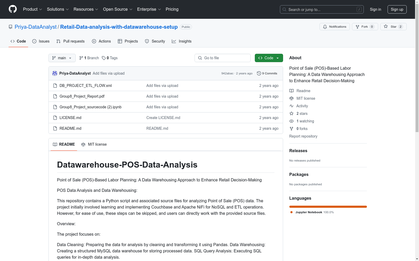Click the branch icon beside 1 Branch
This screenshot has height=261, width=419.
pyautogui.click(x=81, y=58)
